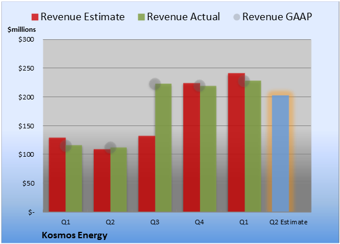
Task: Click the '$250' axis value
Action: click(26, 68)
